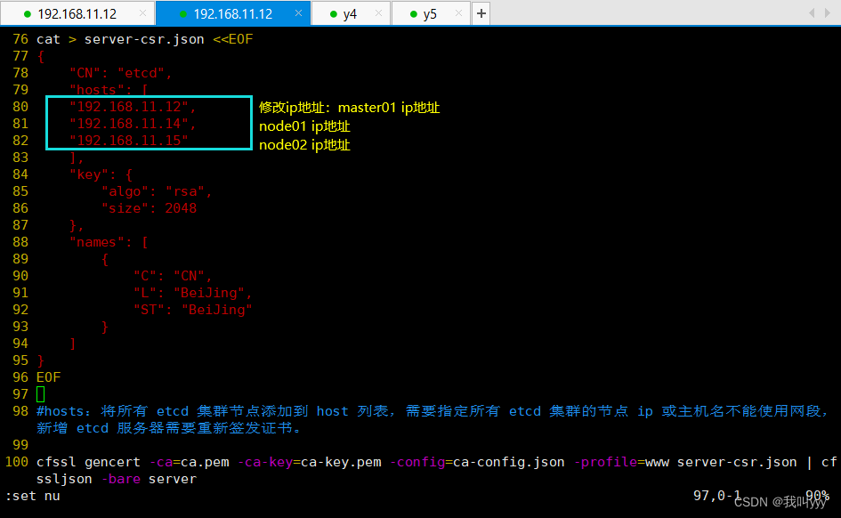841x518 pixels.
Task: Open the y5 session tab
Action: tap(430, 13)
